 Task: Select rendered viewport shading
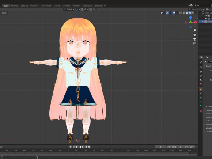coord(193,13)
